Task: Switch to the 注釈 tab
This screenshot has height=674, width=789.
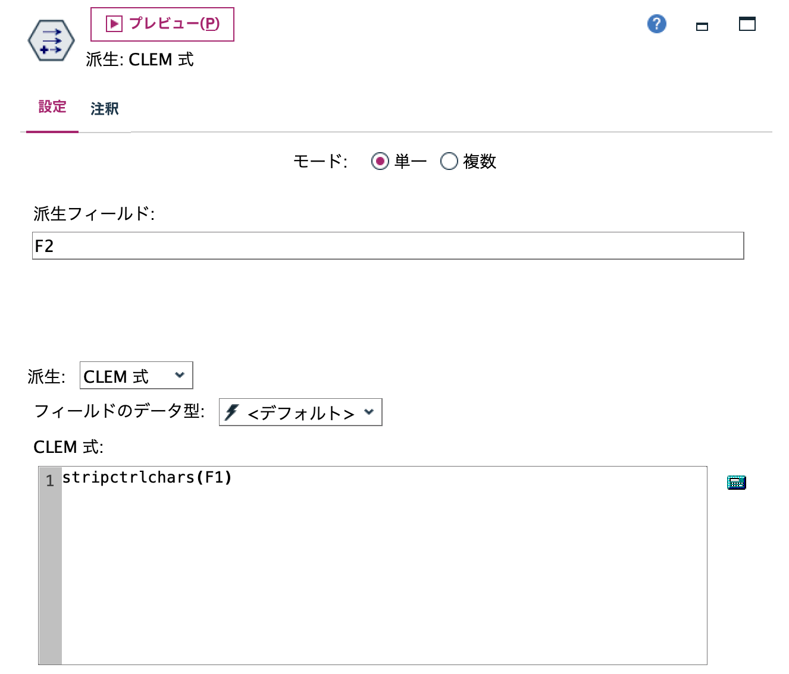Action: [104, 108]
